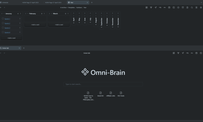
Task: Collapse the Janurary lane
Action: pyautogui.click(x=4, y=13)
